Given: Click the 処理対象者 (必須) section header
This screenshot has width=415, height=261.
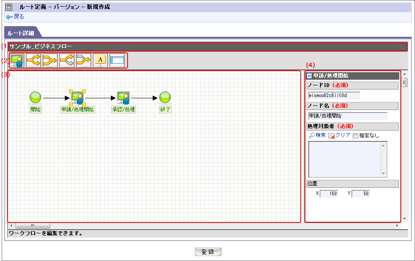Looking at the screenshot, I should 353,127.
